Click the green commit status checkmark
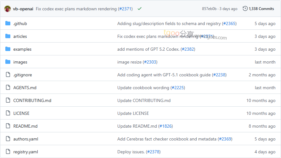 click(x=140, y=9)
